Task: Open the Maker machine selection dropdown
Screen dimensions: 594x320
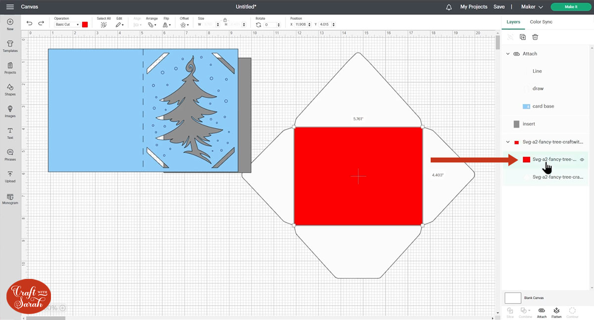Action: (533, 7)
